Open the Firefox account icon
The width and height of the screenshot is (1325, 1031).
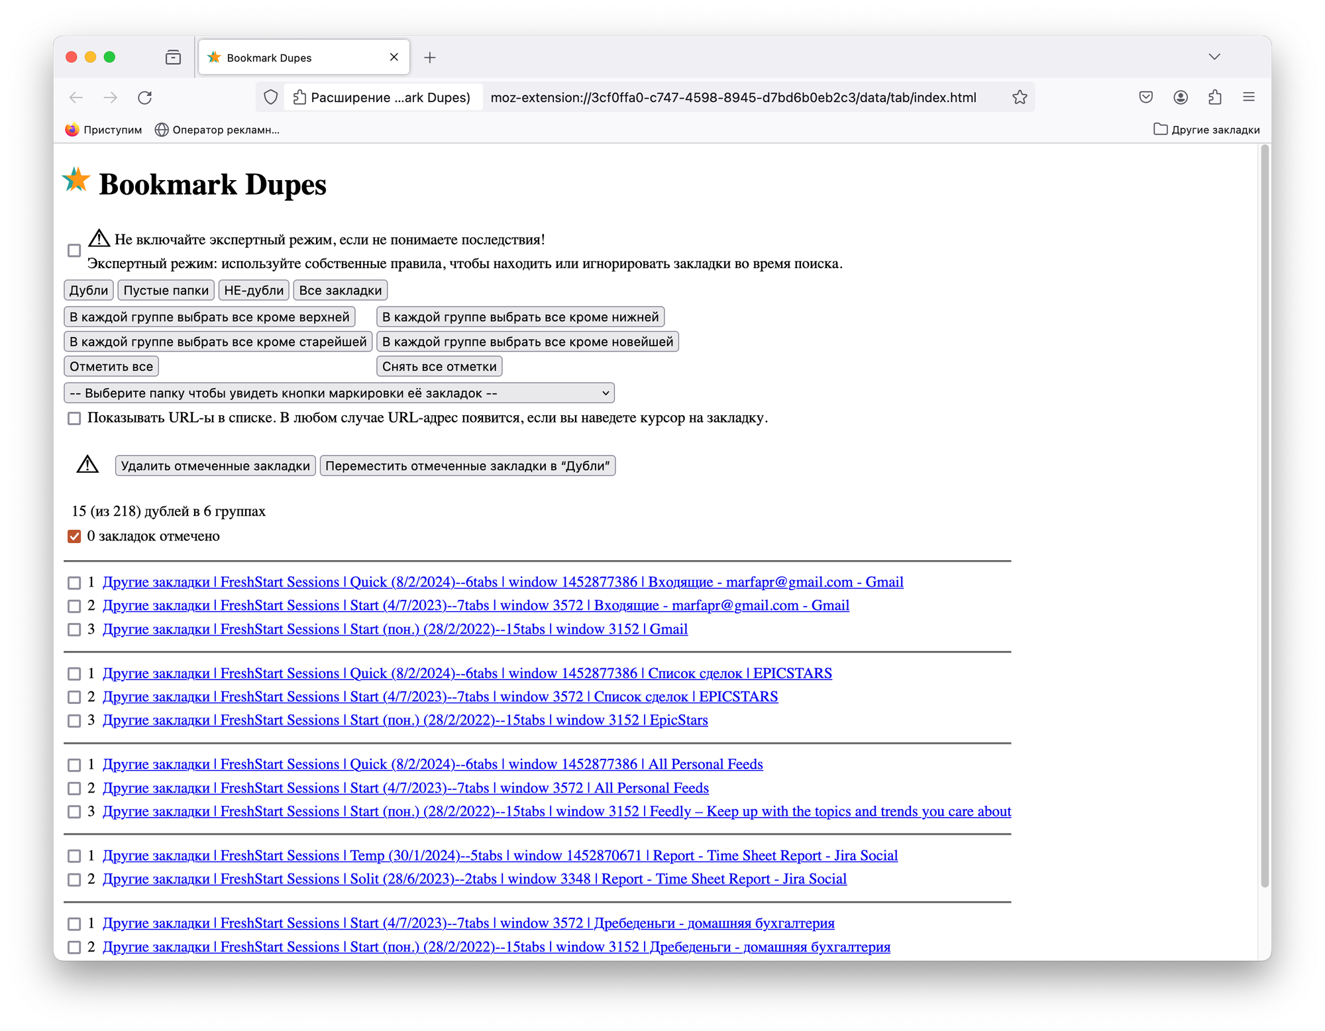(x=1180, y=97)
